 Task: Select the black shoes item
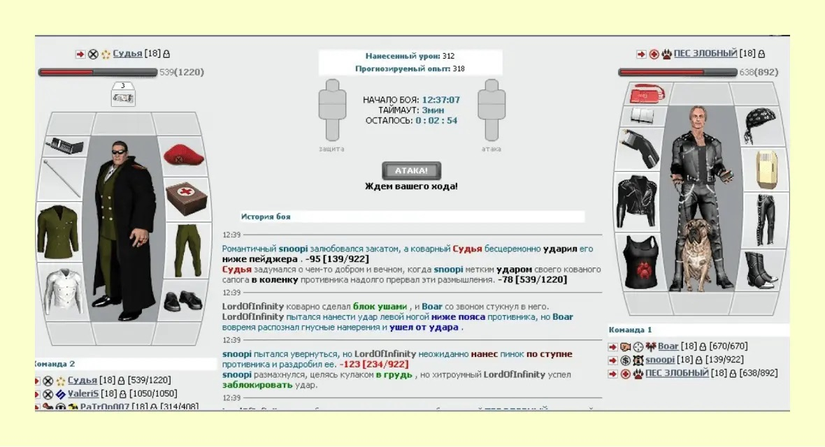click(x=183, y=301)
